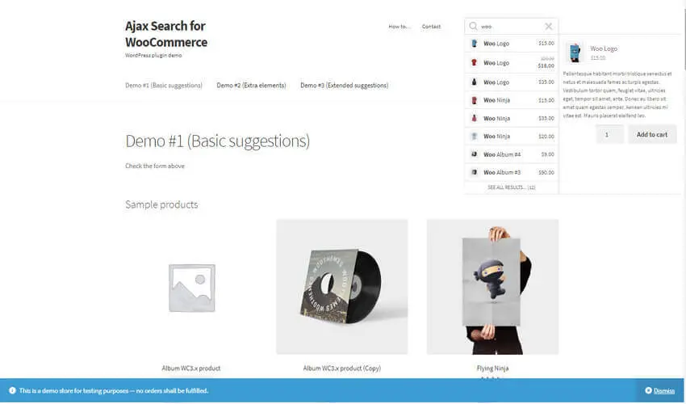This screenshot has width=686, height=404.
Task: Select the blue Woo Logo $15.00 suggestion
Action: [x=512, y=44]
